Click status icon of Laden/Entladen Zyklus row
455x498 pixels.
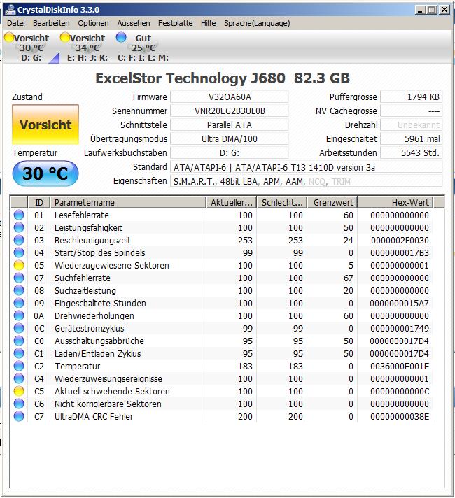19,353
